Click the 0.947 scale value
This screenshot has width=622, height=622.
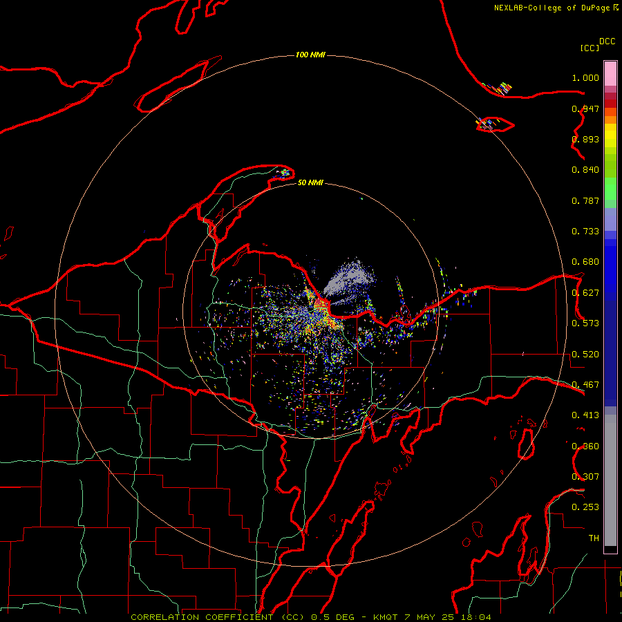point(585,109)
